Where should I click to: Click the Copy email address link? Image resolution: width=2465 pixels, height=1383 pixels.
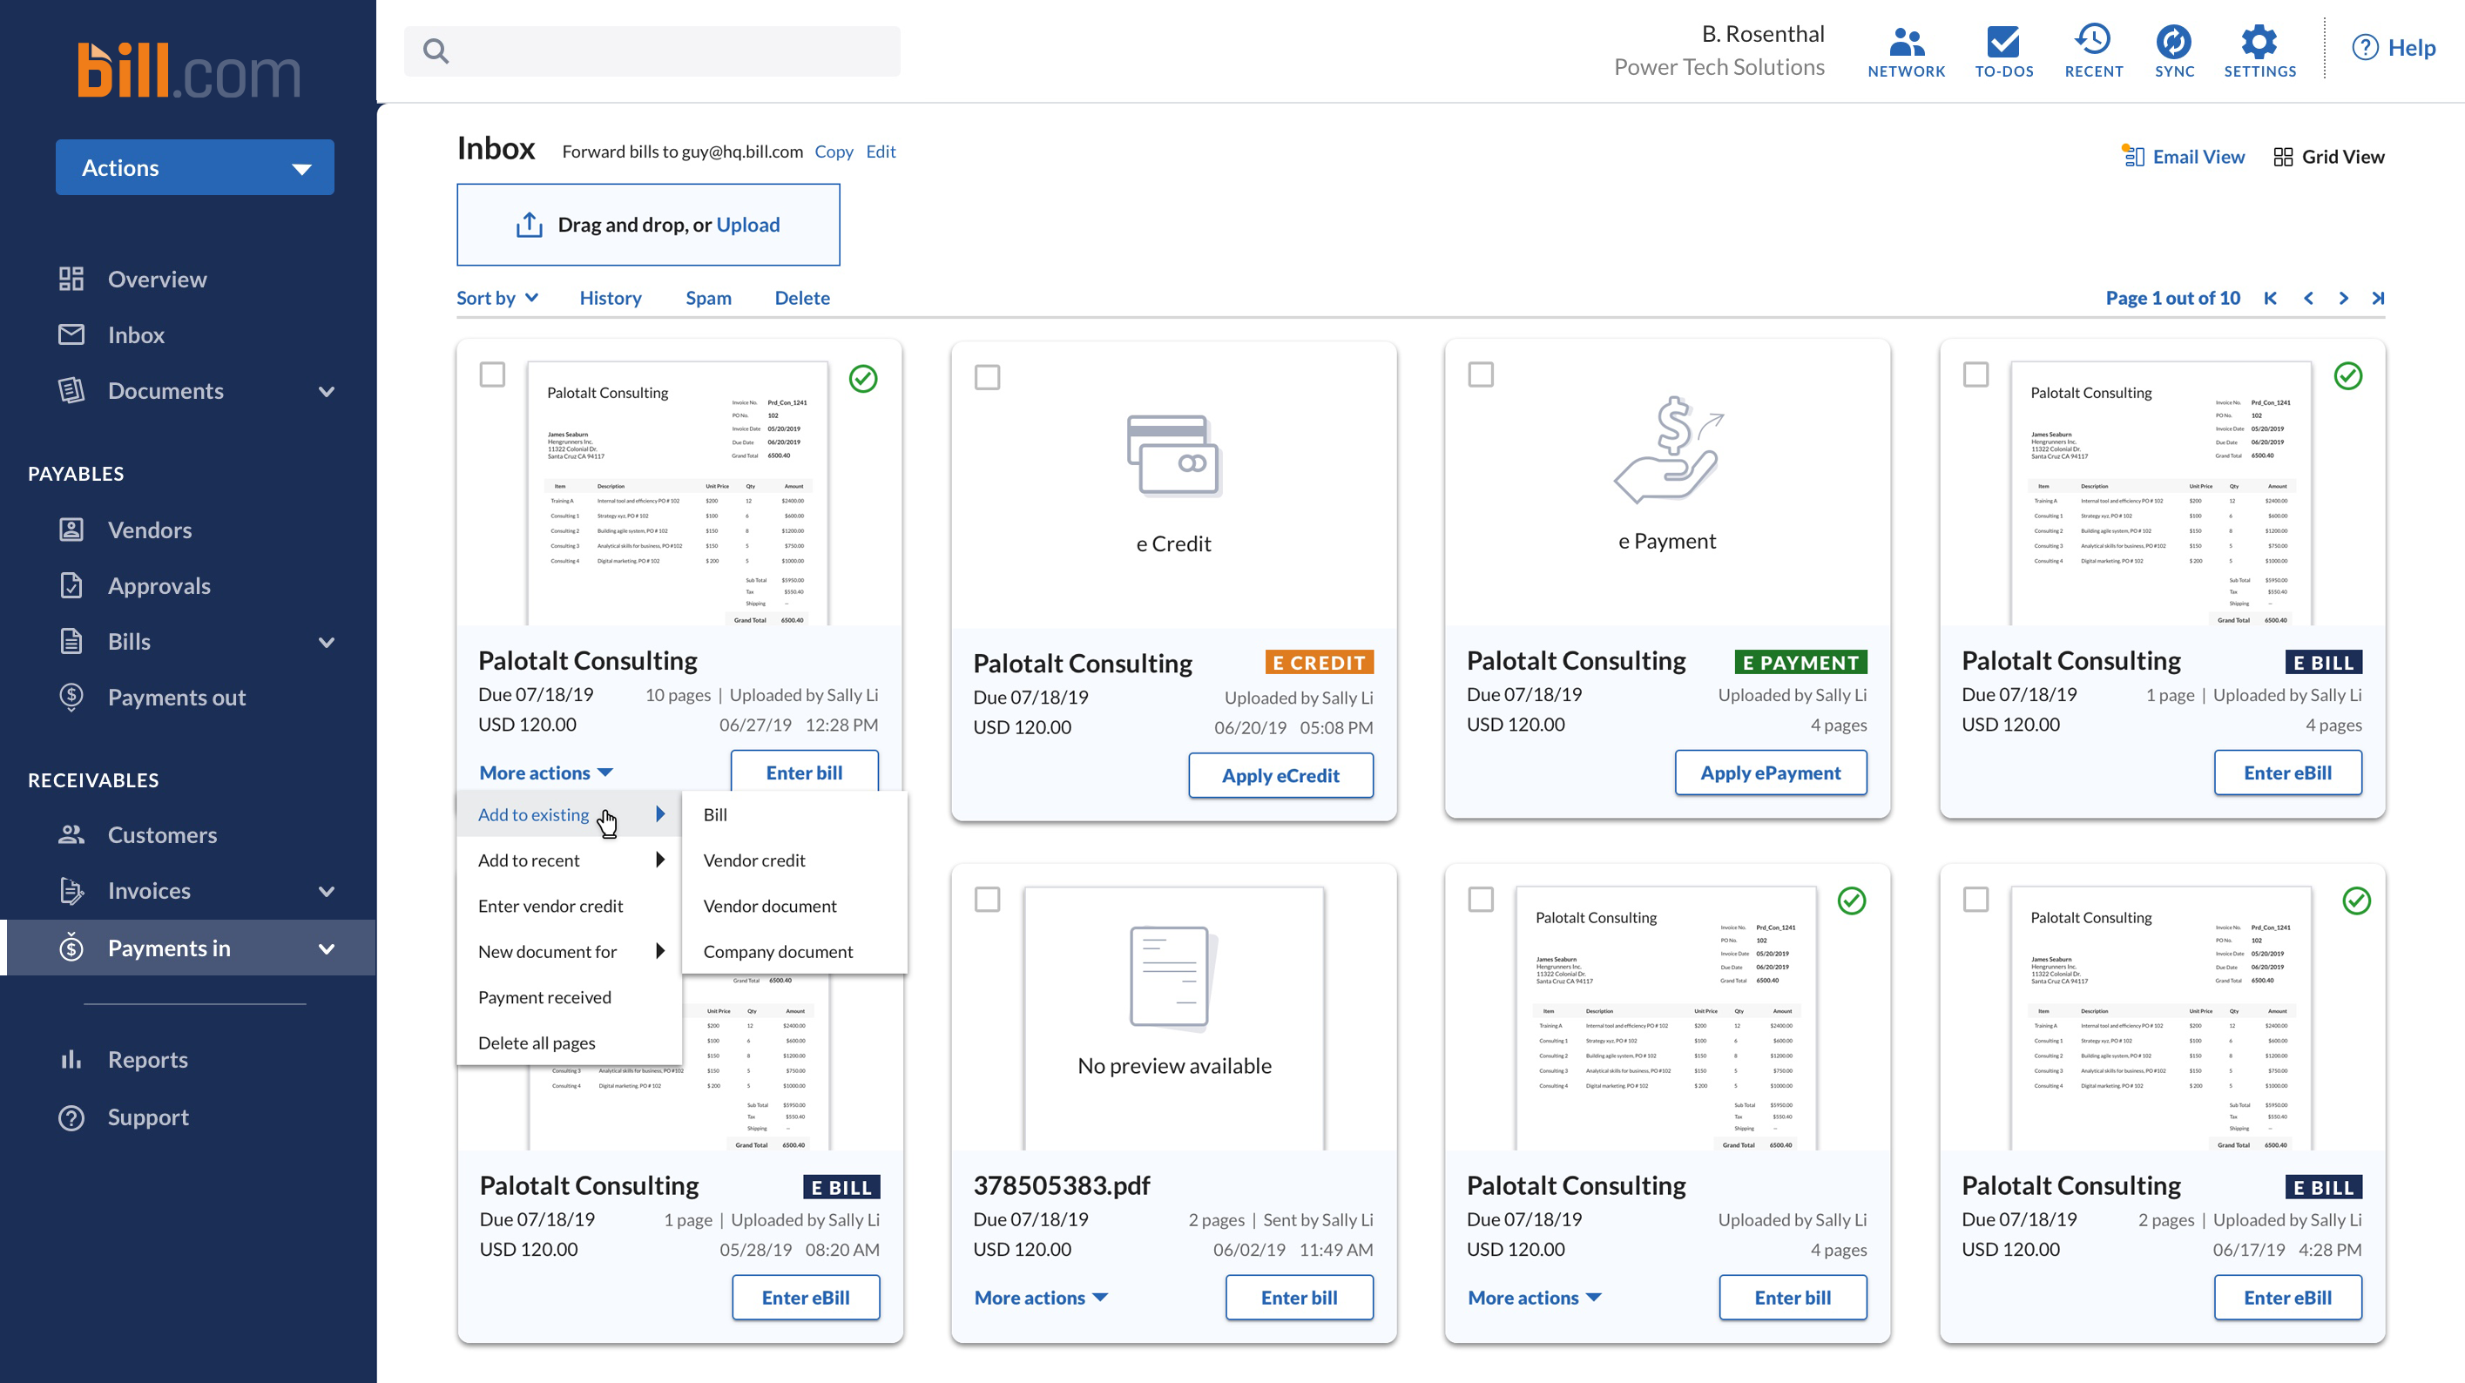click(x=834, y=152)
